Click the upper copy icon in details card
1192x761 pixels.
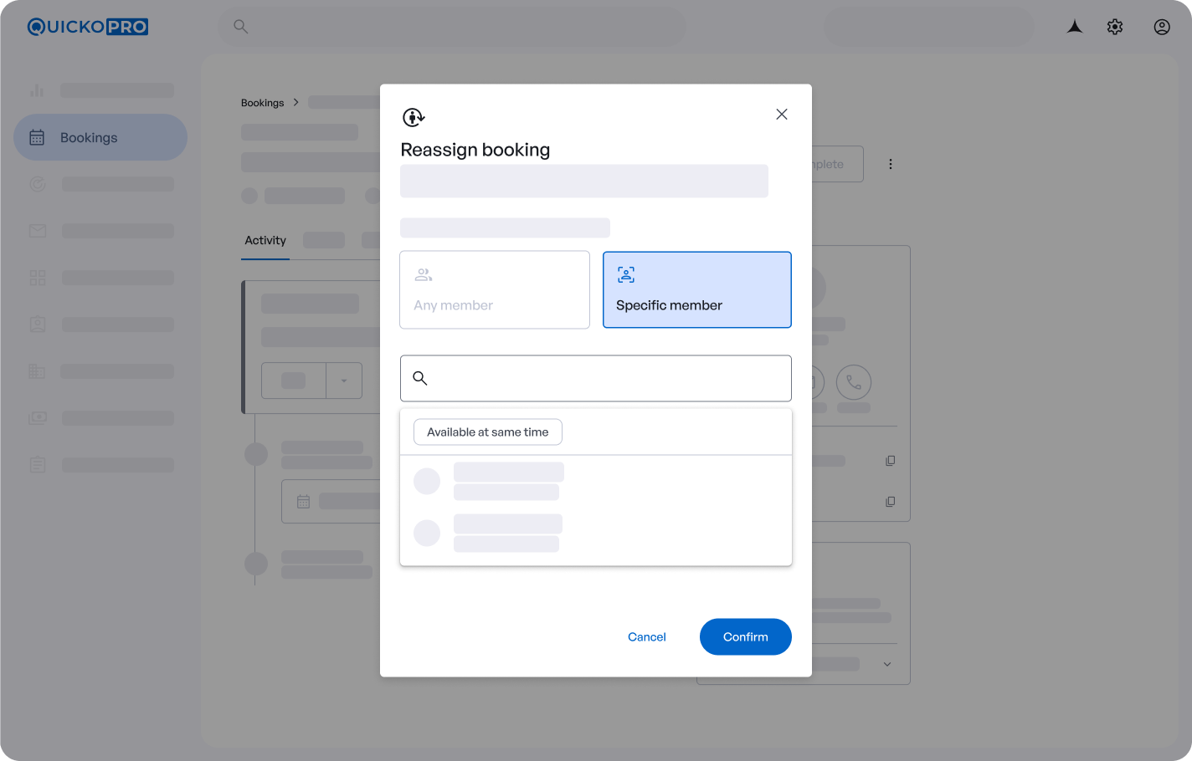890,461
